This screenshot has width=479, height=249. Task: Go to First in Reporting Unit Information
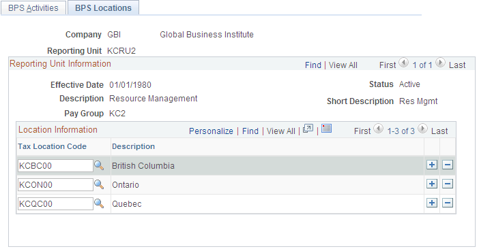[388, 65]
